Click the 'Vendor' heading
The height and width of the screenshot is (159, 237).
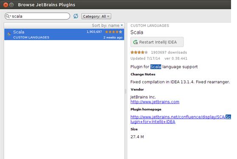point(137,89)
